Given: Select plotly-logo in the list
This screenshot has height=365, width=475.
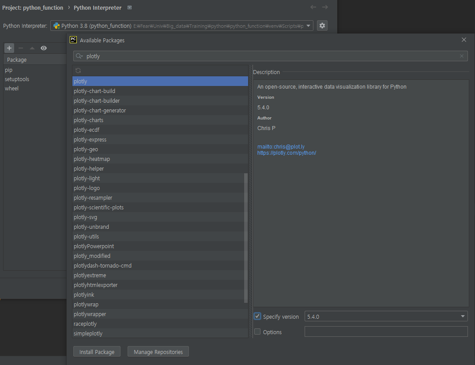Looking at the screenshot, I should (x=158, y=188).
